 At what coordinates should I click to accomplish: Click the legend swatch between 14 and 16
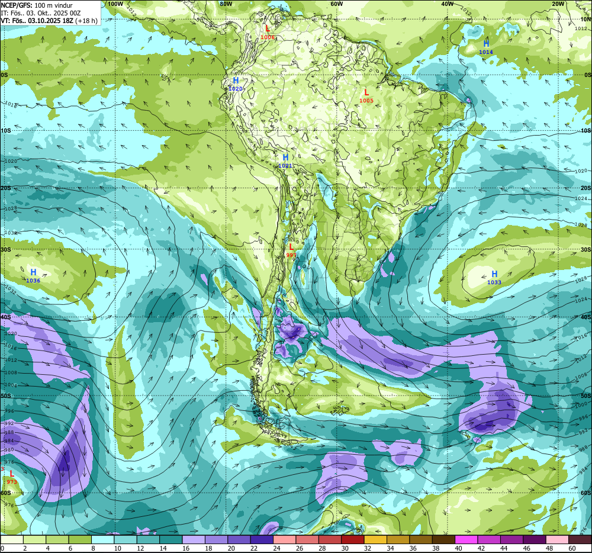coord(170,539)
